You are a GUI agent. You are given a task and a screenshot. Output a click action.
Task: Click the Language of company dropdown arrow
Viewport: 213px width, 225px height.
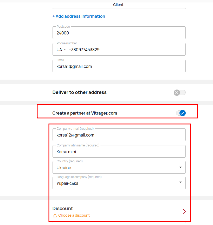pyautogui.click(x=181, y=182)
